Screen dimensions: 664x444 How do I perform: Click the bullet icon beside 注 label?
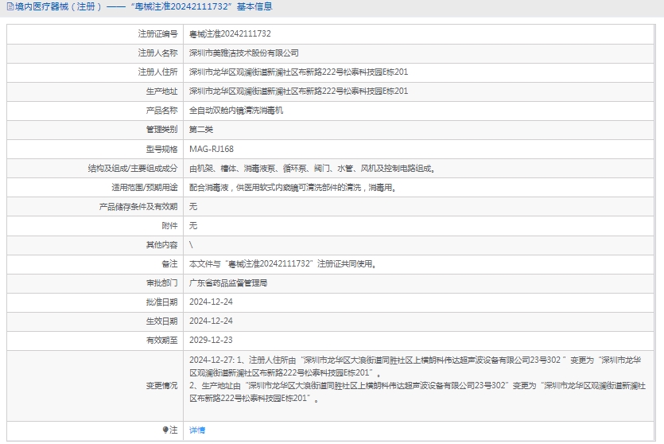(165, 430)
